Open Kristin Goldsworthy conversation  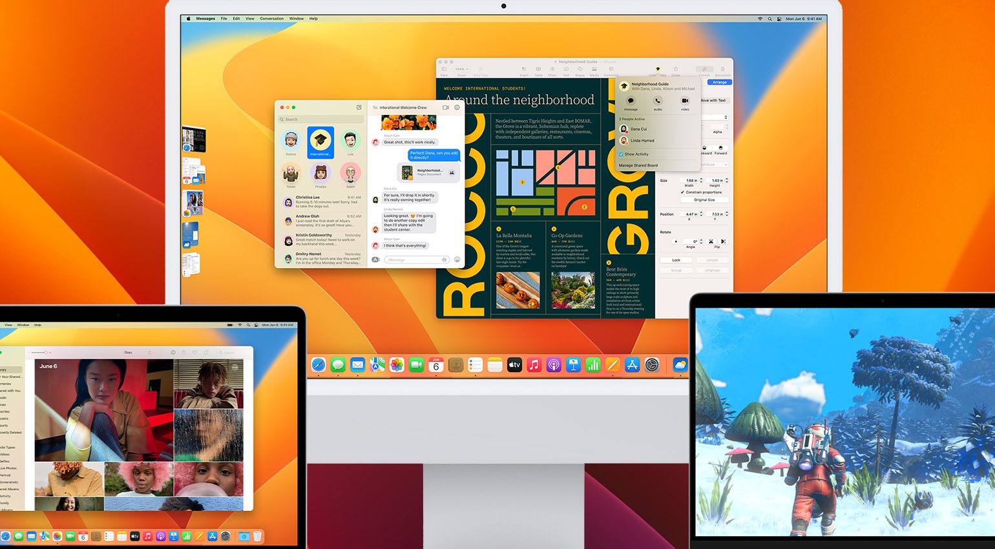[321, 240]
